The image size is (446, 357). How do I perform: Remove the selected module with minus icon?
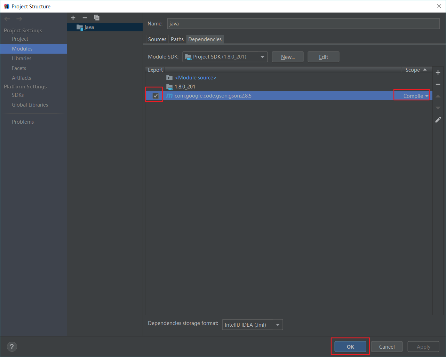pyautogui.click(x=85, y=18)
